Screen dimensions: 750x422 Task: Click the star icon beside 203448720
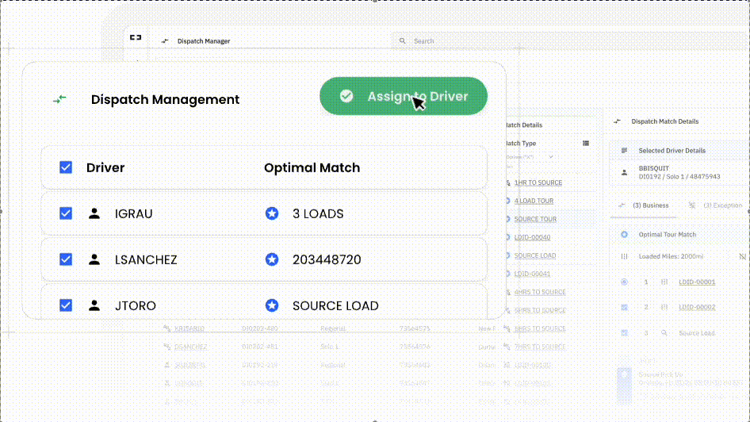[x=272, y=259]
